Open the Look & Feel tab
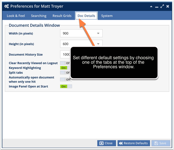 coord(16,16)
